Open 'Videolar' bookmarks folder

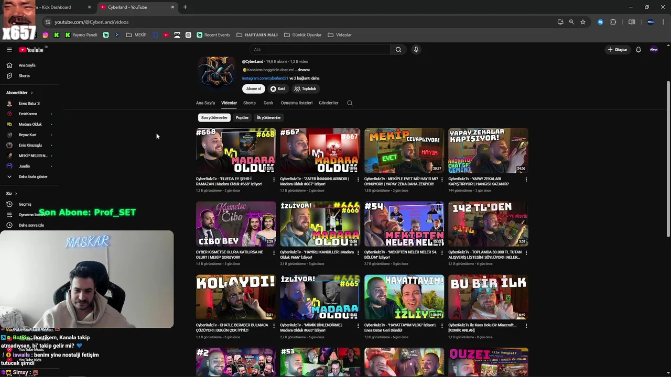[x=339, y=35]
